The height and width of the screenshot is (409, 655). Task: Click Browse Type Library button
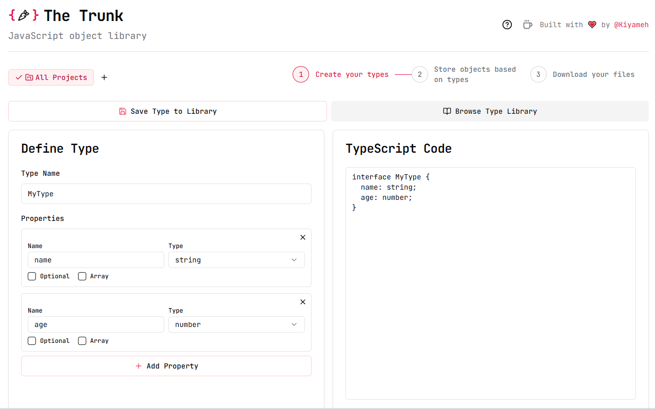(490, 111)
